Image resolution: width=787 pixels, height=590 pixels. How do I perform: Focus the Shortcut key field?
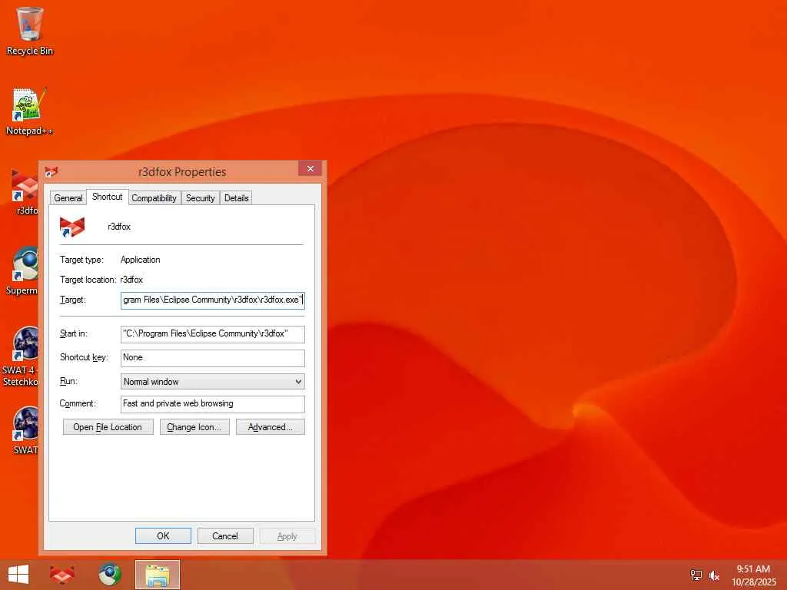coord(212,358)
